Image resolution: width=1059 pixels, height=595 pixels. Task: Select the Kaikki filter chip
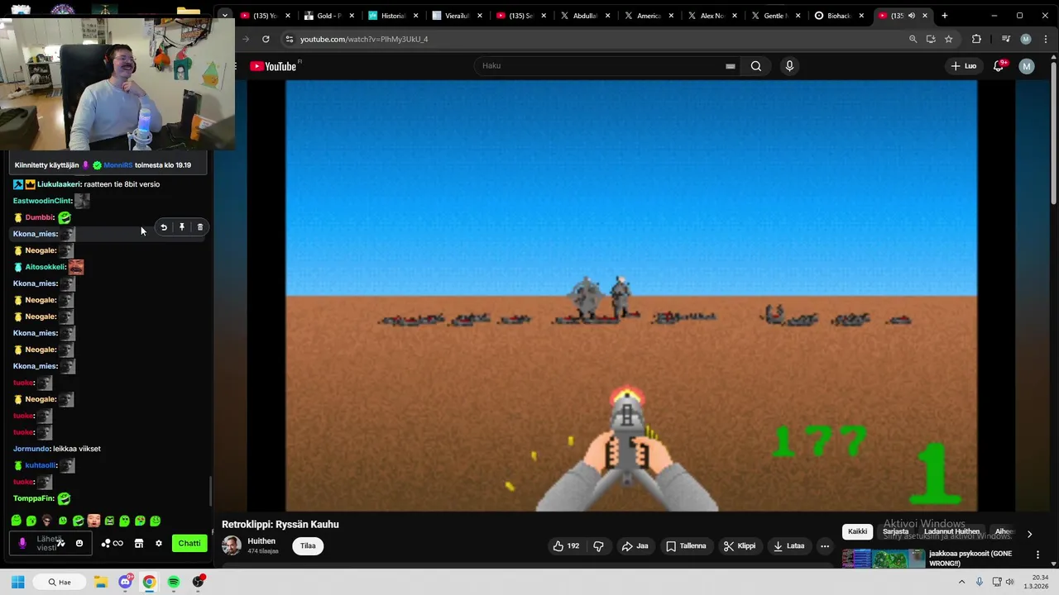pyautogui.click(x=857, y=532)
